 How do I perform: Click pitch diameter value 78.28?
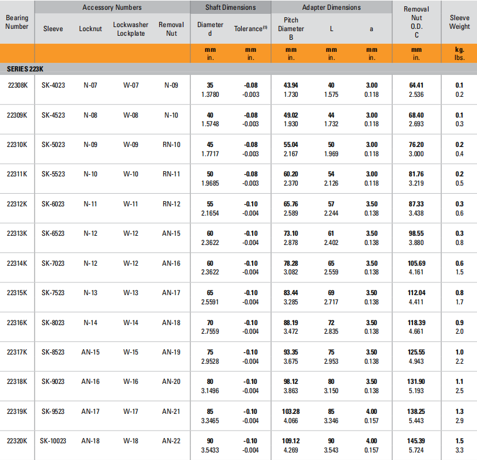[x=291, y=263]
